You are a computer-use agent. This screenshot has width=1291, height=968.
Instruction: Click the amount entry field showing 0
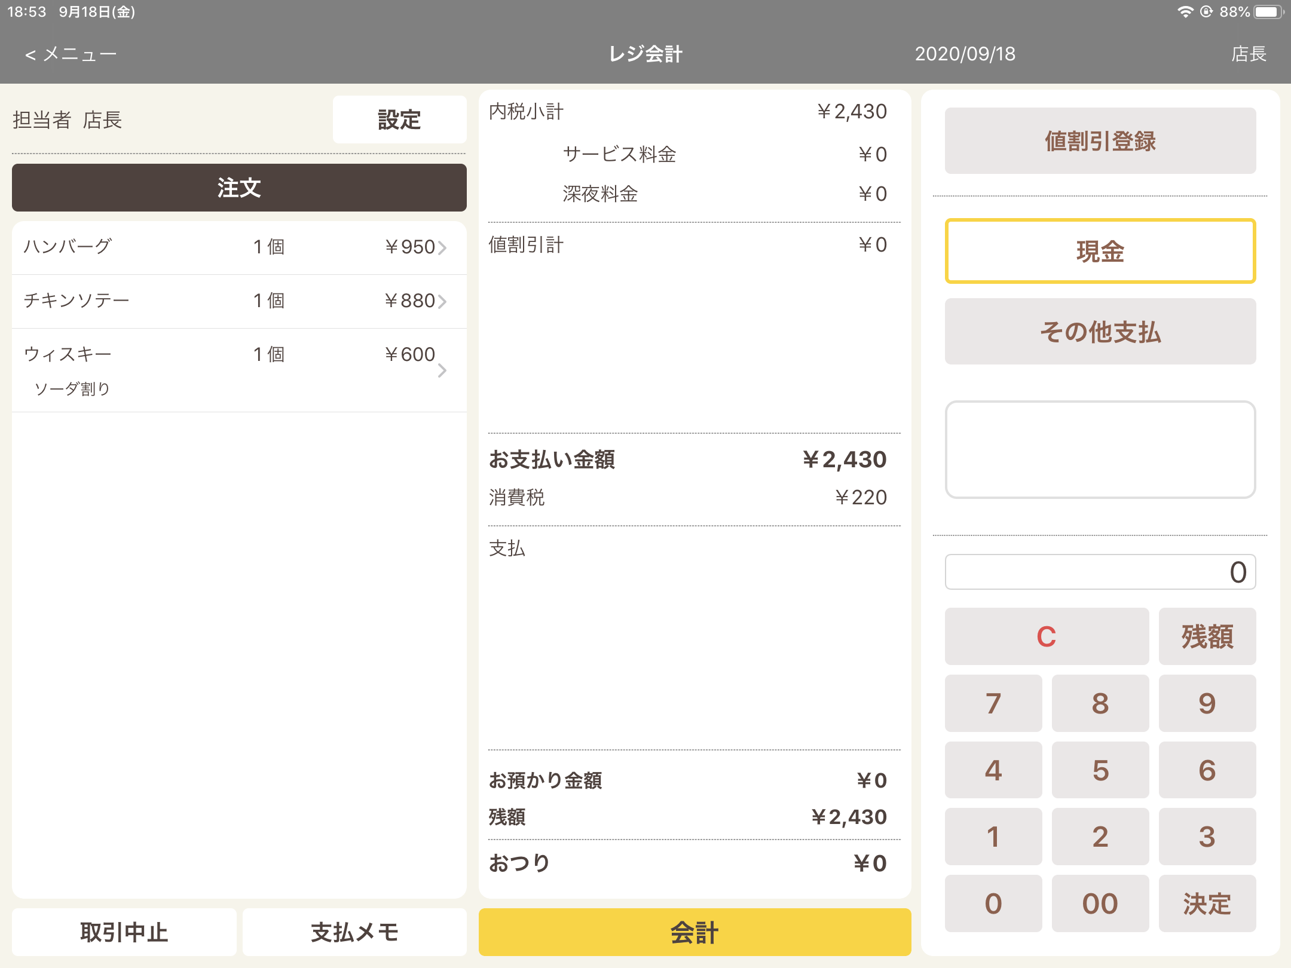pos(1100,572)
